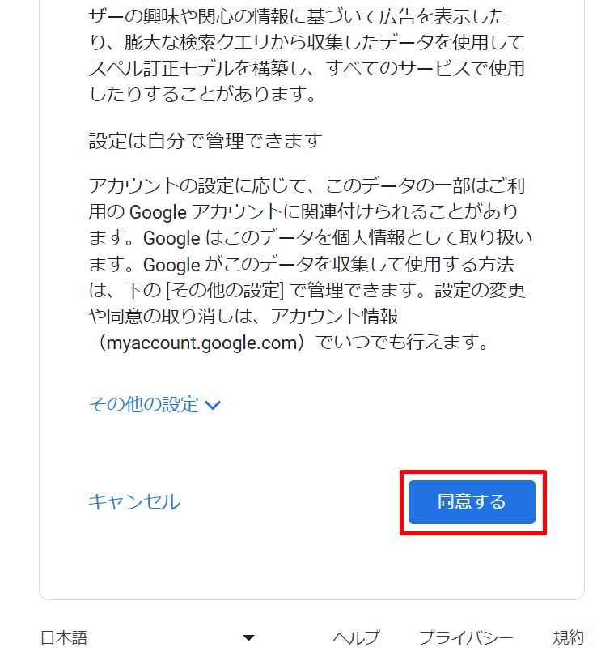This screenshot has width=614, height=669.
Task: Click the blue 同意する button
Action: [472, 502]
